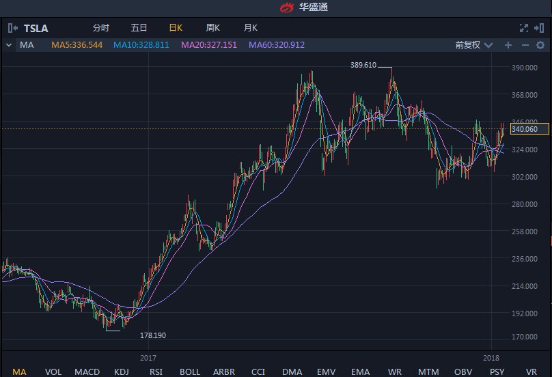
Task: Switch to the VOL indicator
Action: click(x=53, y=372)
